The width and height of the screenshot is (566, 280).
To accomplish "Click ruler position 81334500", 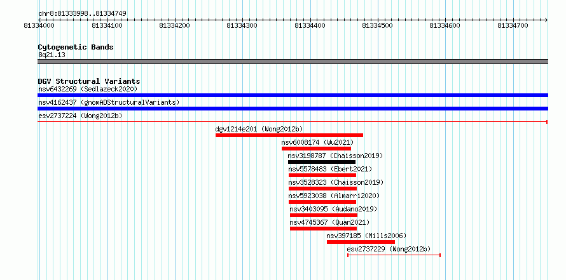I will point(377,25).
